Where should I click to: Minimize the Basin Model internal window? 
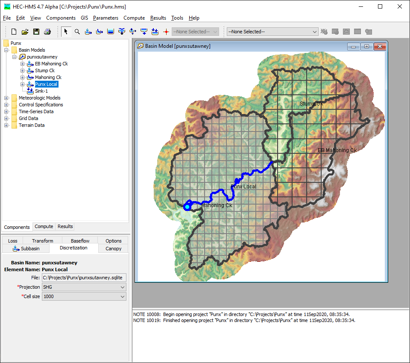click(354, 46)
